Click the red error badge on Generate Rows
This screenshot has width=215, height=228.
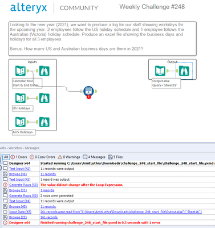pyautogui.click(x=89, y=97)
